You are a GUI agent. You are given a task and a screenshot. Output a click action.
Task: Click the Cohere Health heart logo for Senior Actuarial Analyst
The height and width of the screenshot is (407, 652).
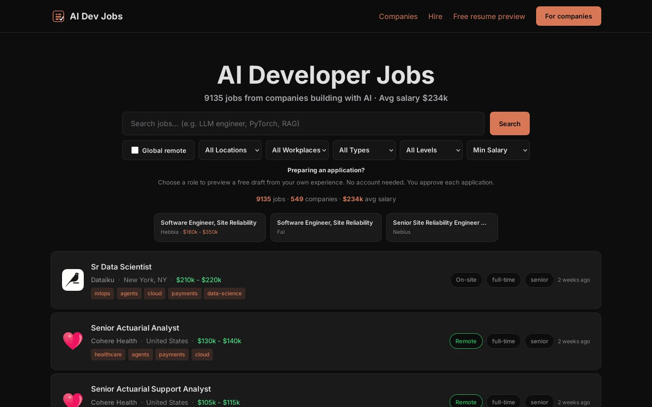pos(73,341)
